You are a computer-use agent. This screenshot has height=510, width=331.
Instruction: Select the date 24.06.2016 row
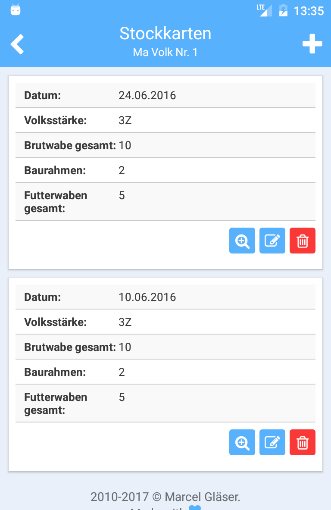coord(165,95)
